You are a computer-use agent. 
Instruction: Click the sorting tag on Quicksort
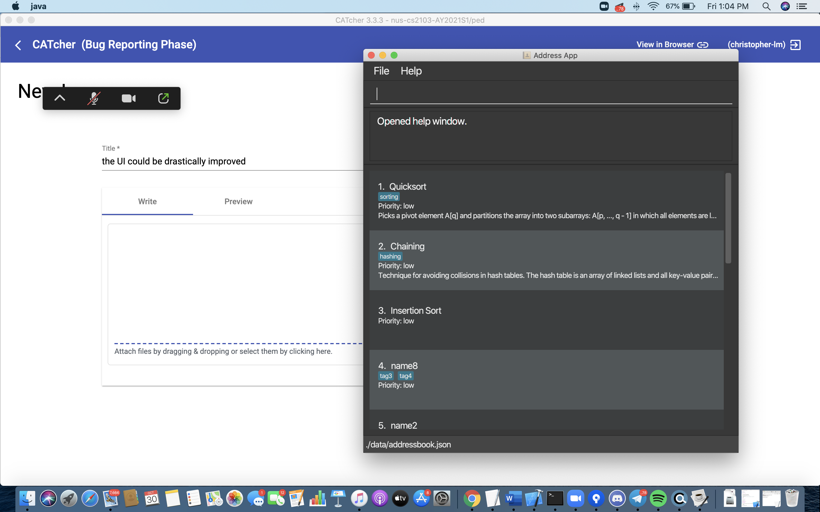click(389, 197)
